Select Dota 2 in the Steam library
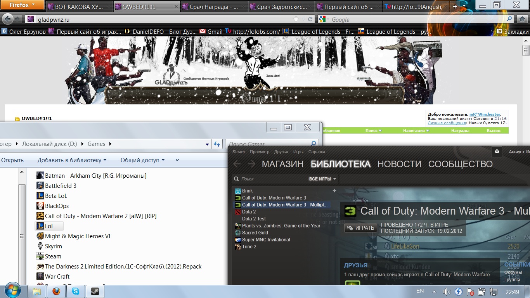 (x=249, y=212)
